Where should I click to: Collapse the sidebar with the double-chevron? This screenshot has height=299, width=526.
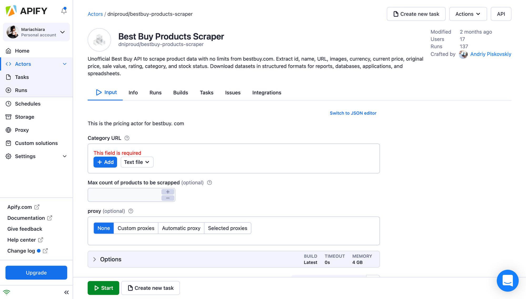[x=66, y=292]
